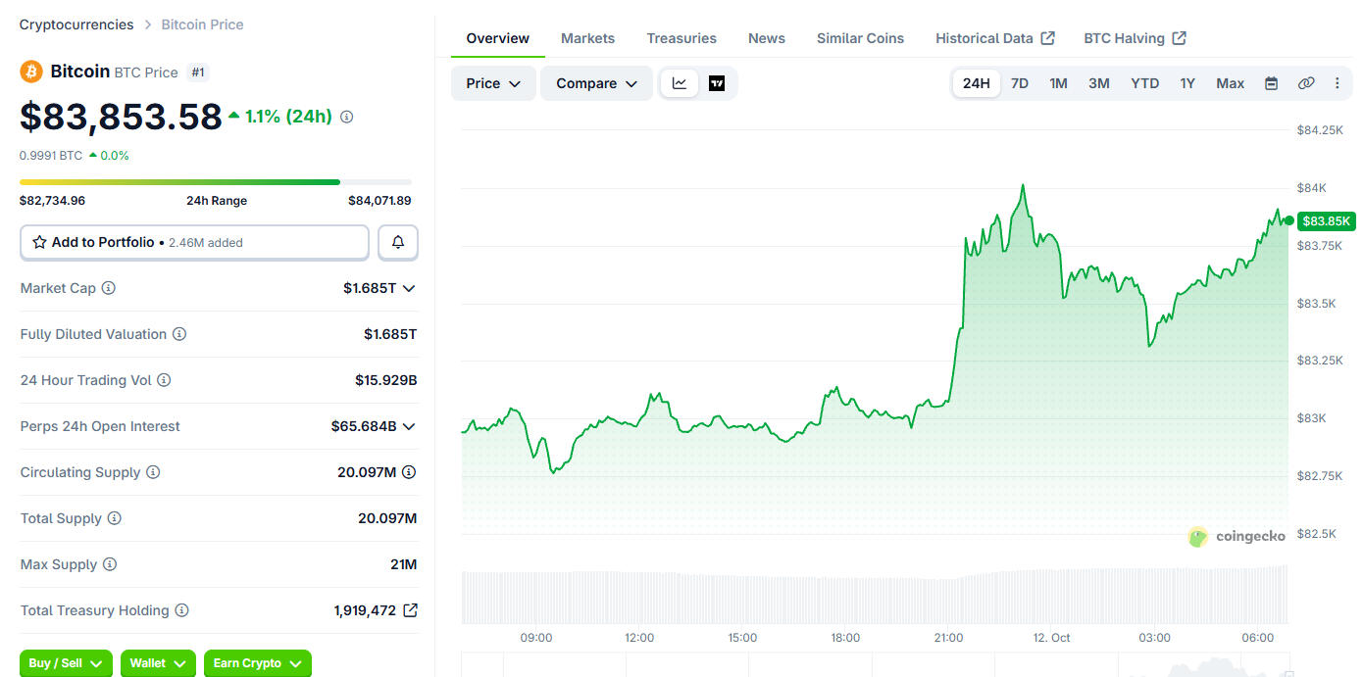Expand the Perps 24h Open Interest chevron

click(x=409, y=426)
